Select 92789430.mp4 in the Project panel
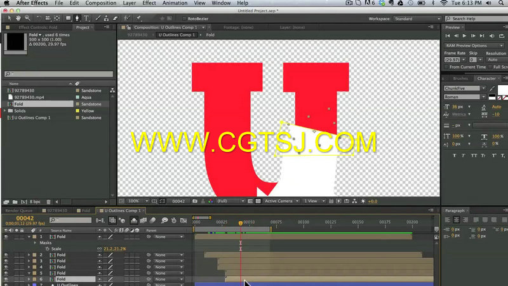 point(29,97)
